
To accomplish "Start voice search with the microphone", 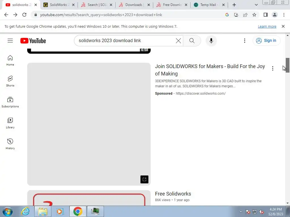I will [x=211, y=41].
